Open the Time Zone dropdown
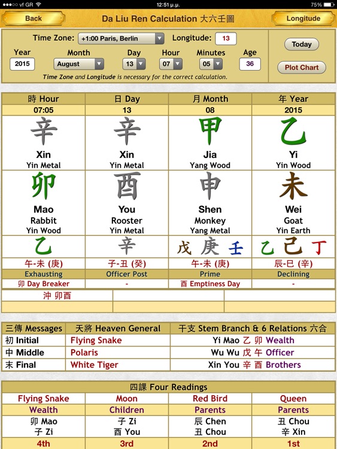This screenshot has height=449, width=337. [x=121, y=38]
